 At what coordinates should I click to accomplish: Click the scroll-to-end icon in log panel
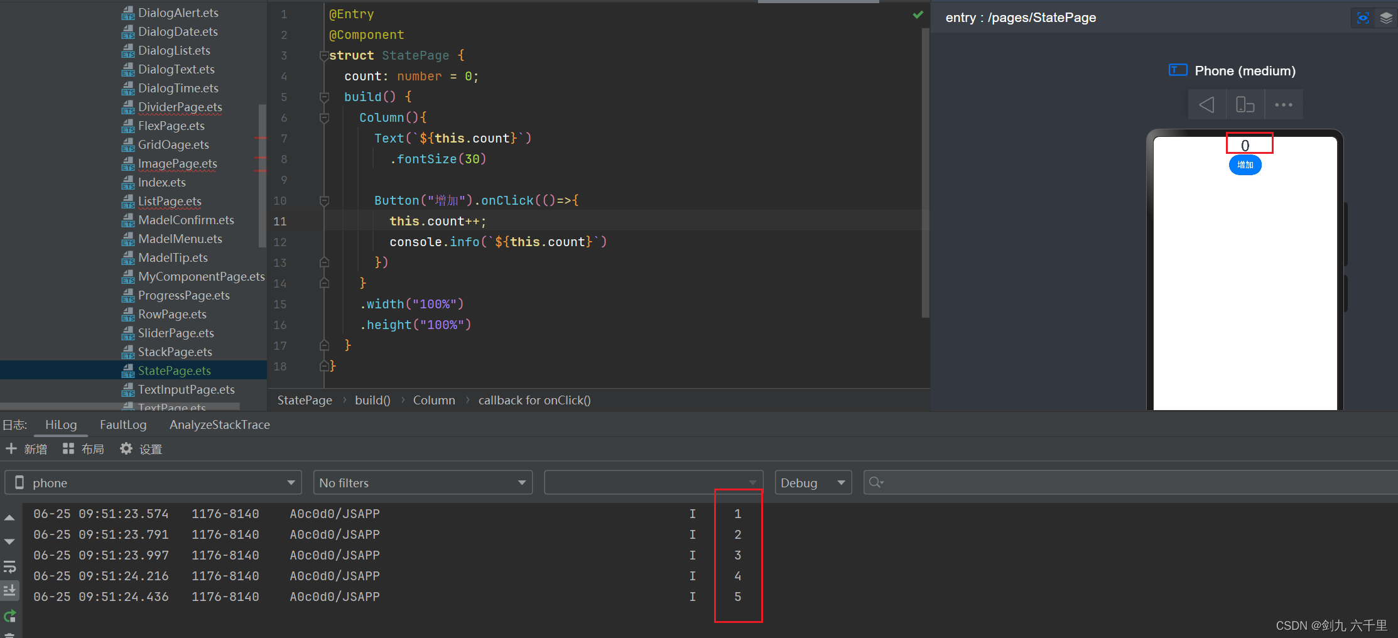point(9,590)
